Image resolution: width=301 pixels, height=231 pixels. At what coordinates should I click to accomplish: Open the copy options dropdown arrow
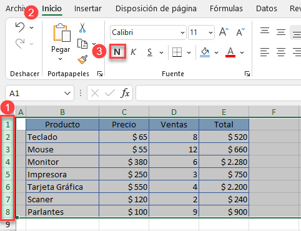click(94, 44)
